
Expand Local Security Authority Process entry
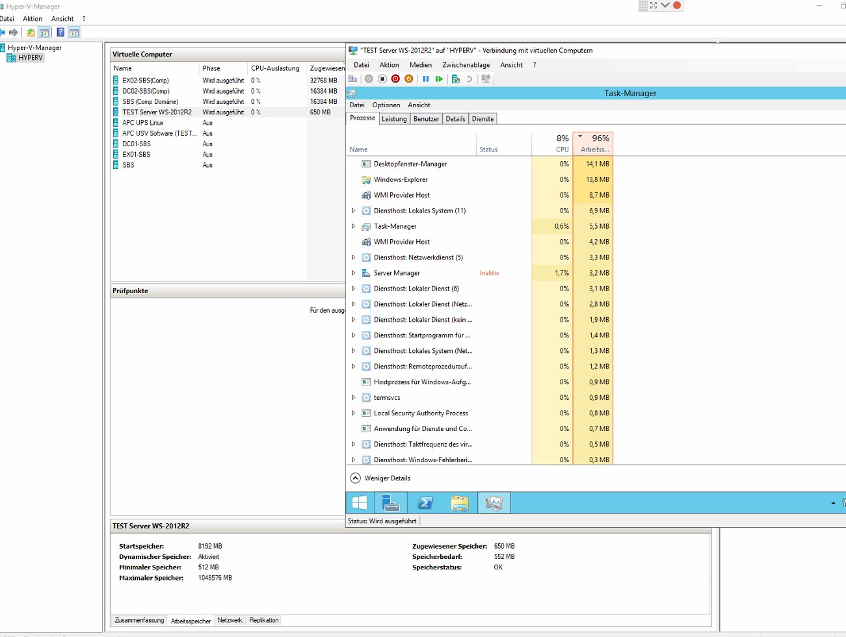click(x=354, y=413)
